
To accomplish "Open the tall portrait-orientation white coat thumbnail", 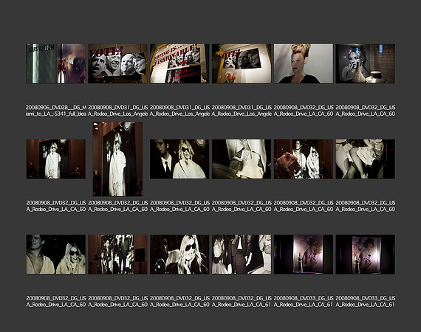I will 117,159.
